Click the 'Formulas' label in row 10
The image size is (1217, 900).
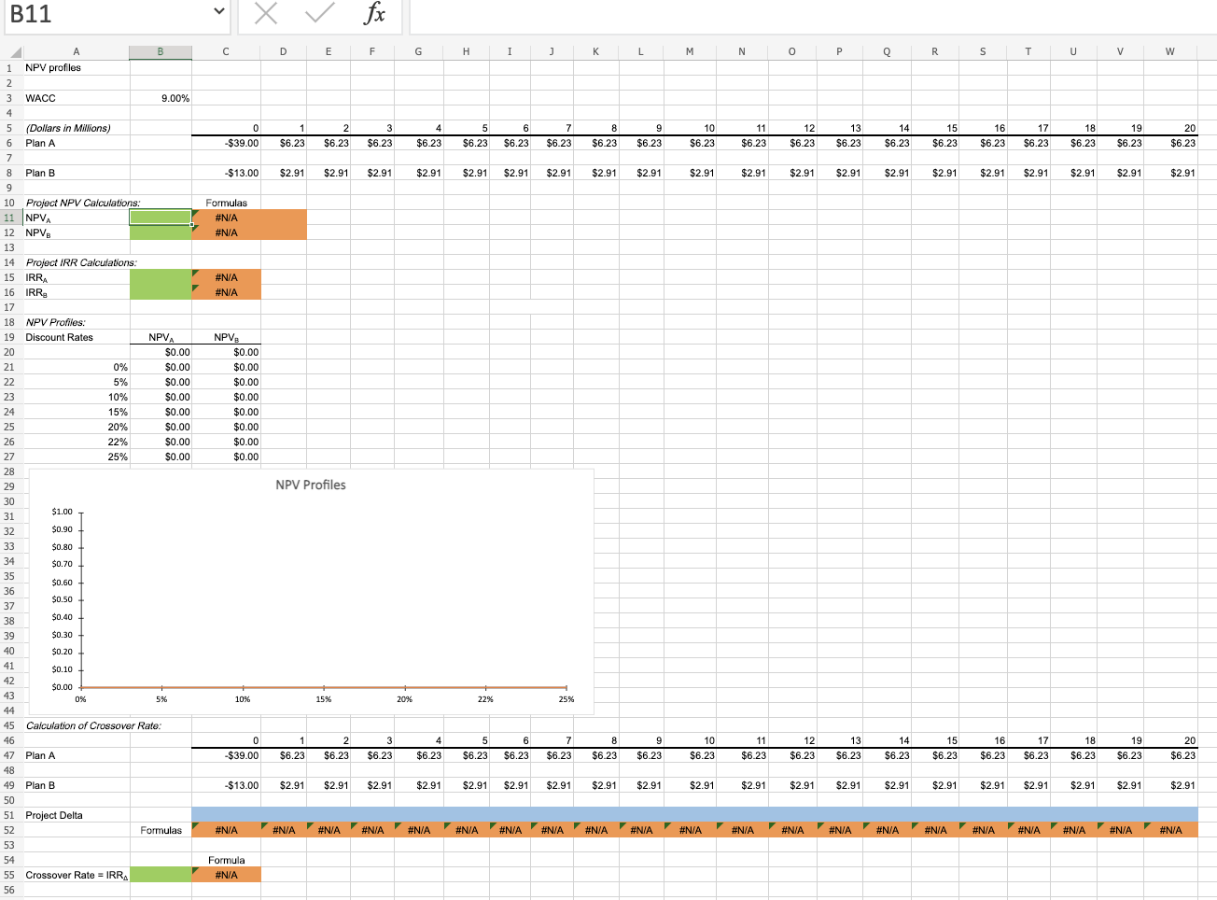click(227, 203)
